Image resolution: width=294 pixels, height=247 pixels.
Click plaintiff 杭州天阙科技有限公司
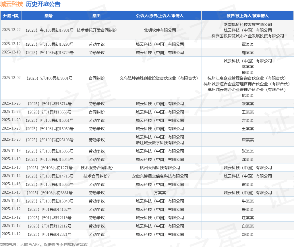(160, 168)
